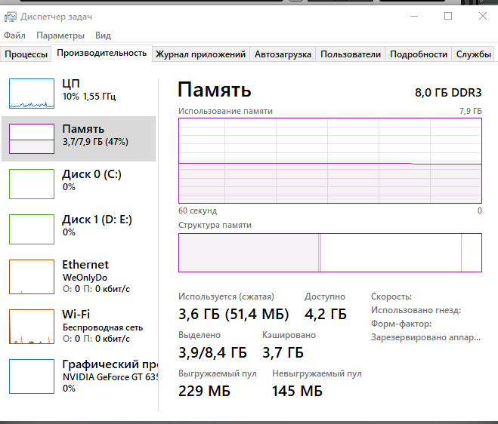Open the Файл menu
Image resolution: width=498 pixels, height=424 pixels.
click(14, 35)
